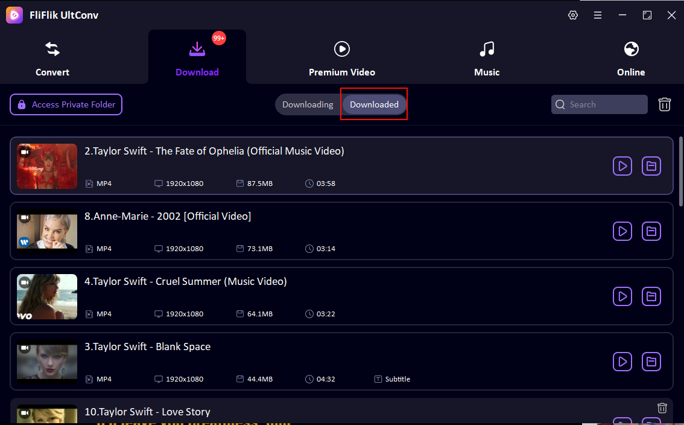Play Anne-Marie 2002 video

[622, 231]
